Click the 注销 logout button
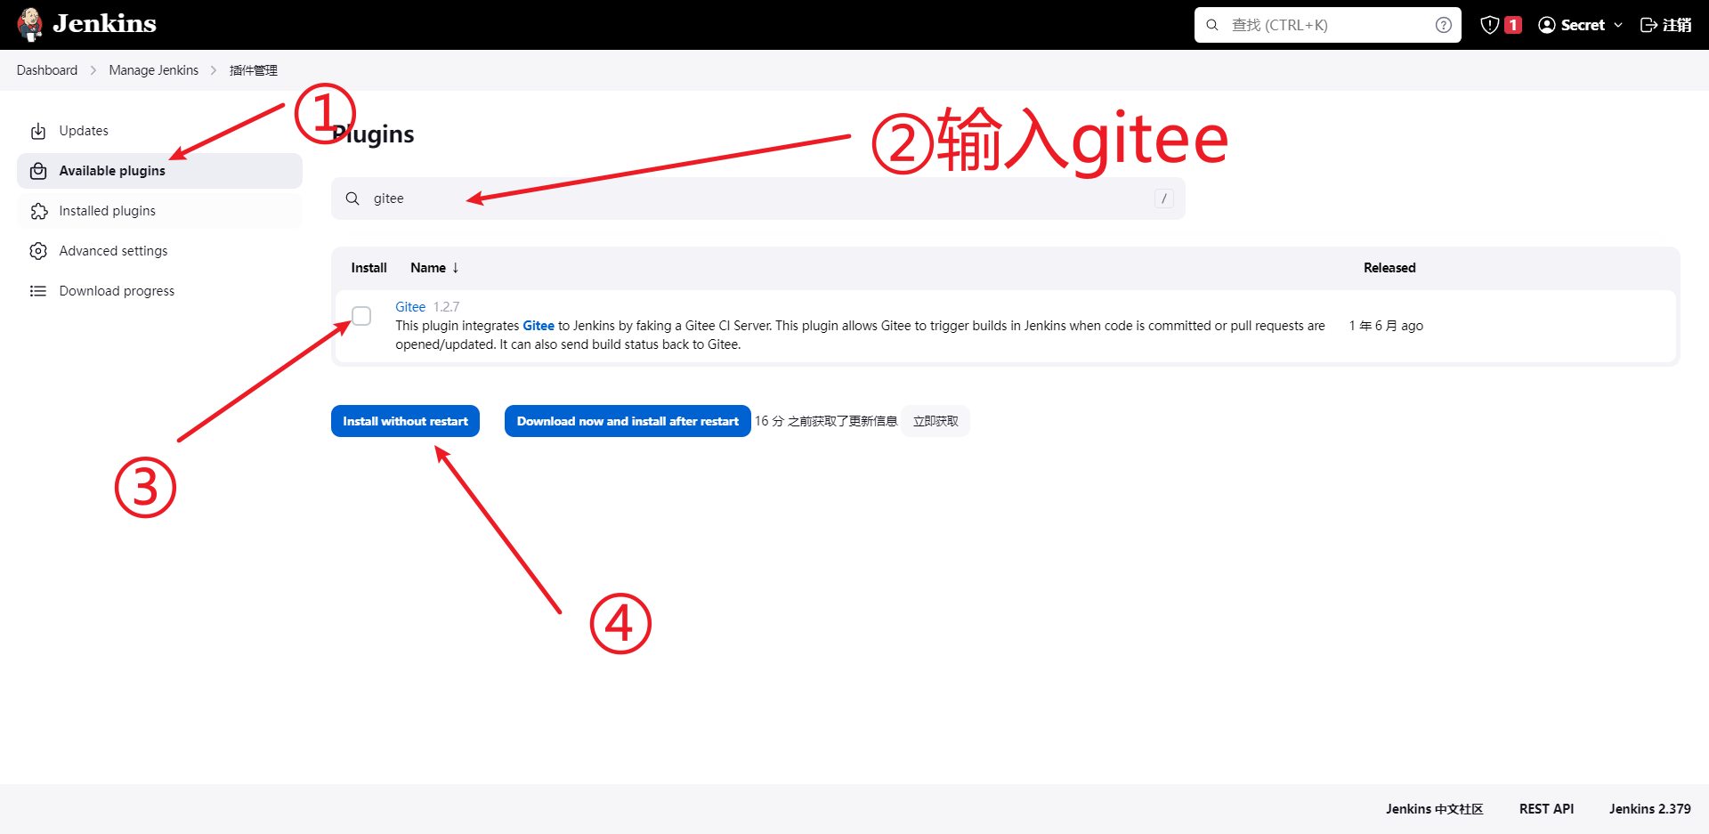1709x834 pixels. point(1665,25)
